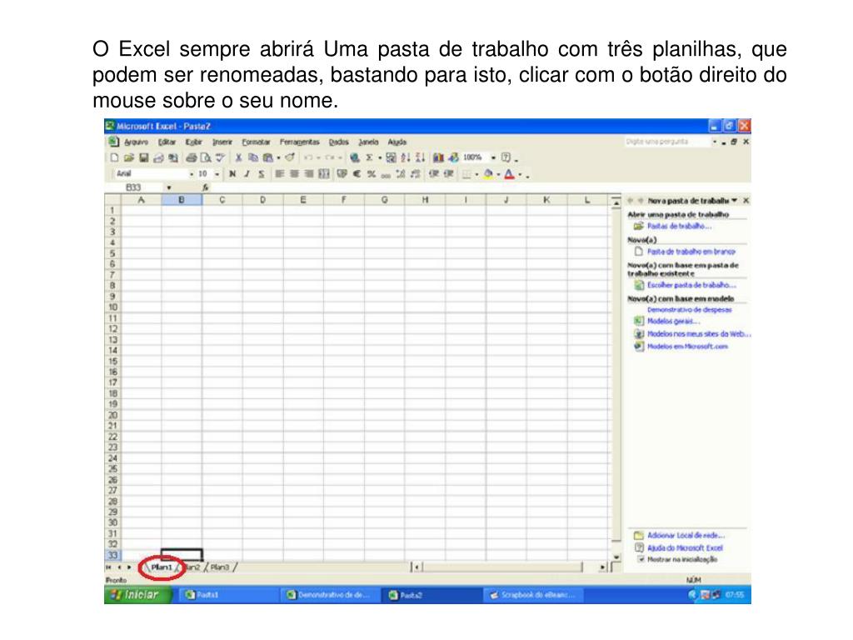Click the Open file toolbar icon
Image resolution: width=853 pixels, height=640 pixels.
click(x=129, y=157)
